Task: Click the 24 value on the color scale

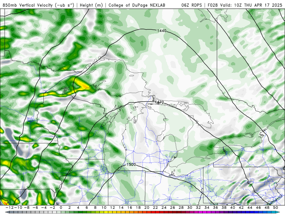Action: [164, 208]
